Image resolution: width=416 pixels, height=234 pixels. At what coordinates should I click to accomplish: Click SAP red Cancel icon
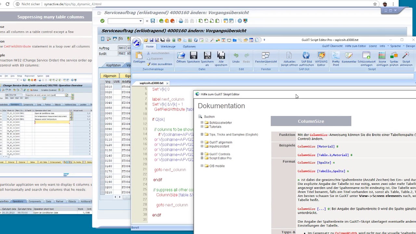click(x=172, y=21)
